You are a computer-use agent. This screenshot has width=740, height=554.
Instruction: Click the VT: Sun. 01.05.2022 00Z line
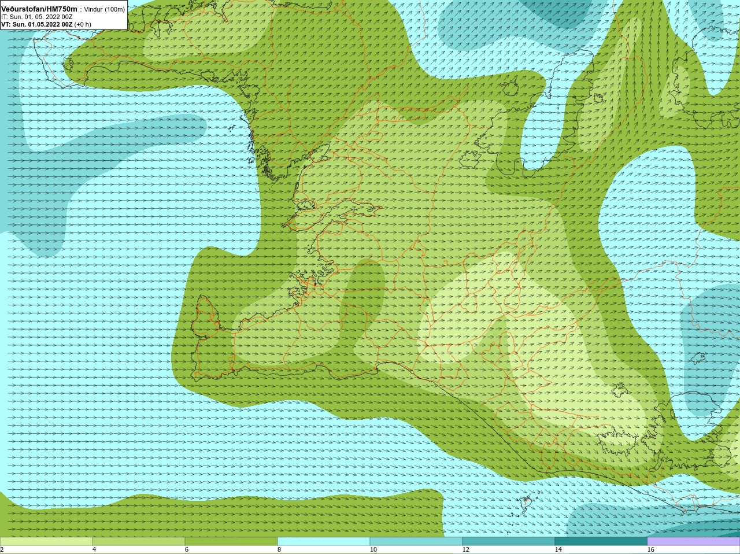[37, 24]
